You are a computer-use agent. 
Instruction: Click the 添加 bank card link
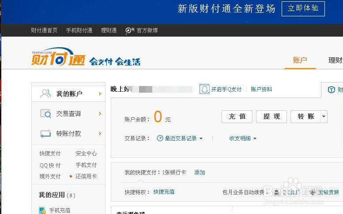[x=200, y=173]
